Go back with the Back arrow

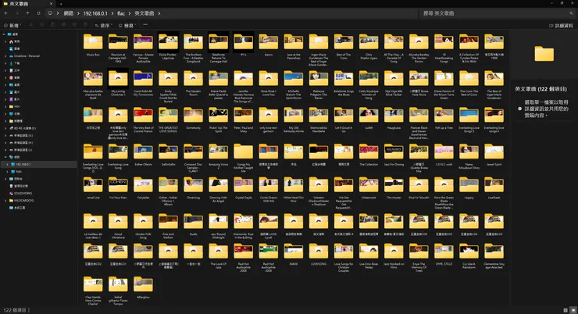coord(6,13)
